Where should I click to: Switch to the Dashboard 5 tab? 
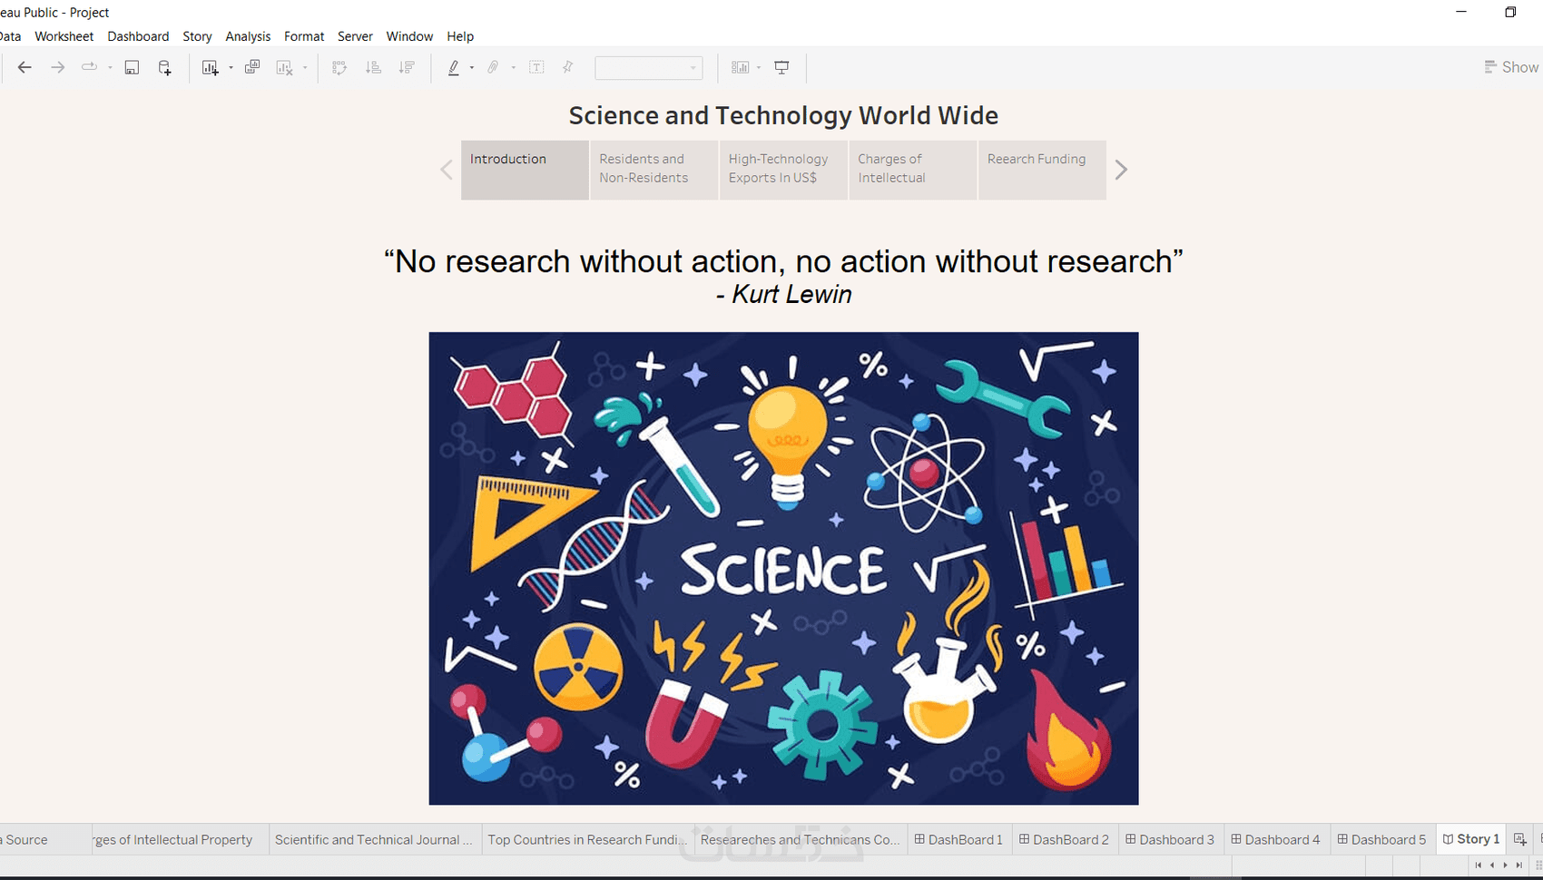[x=1381, y=839]
